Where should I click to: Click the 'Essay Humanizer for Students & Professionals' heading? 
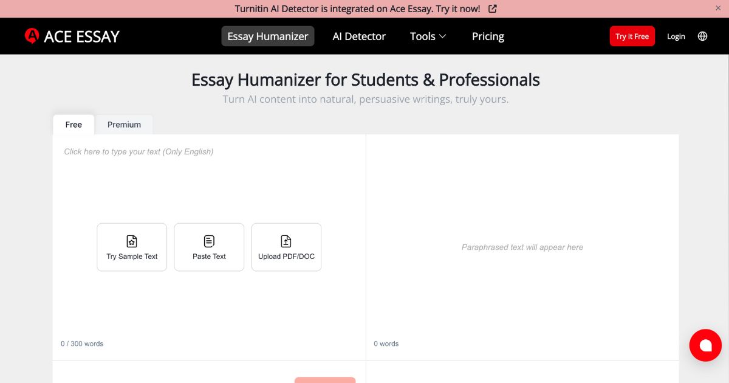(366, 80)
